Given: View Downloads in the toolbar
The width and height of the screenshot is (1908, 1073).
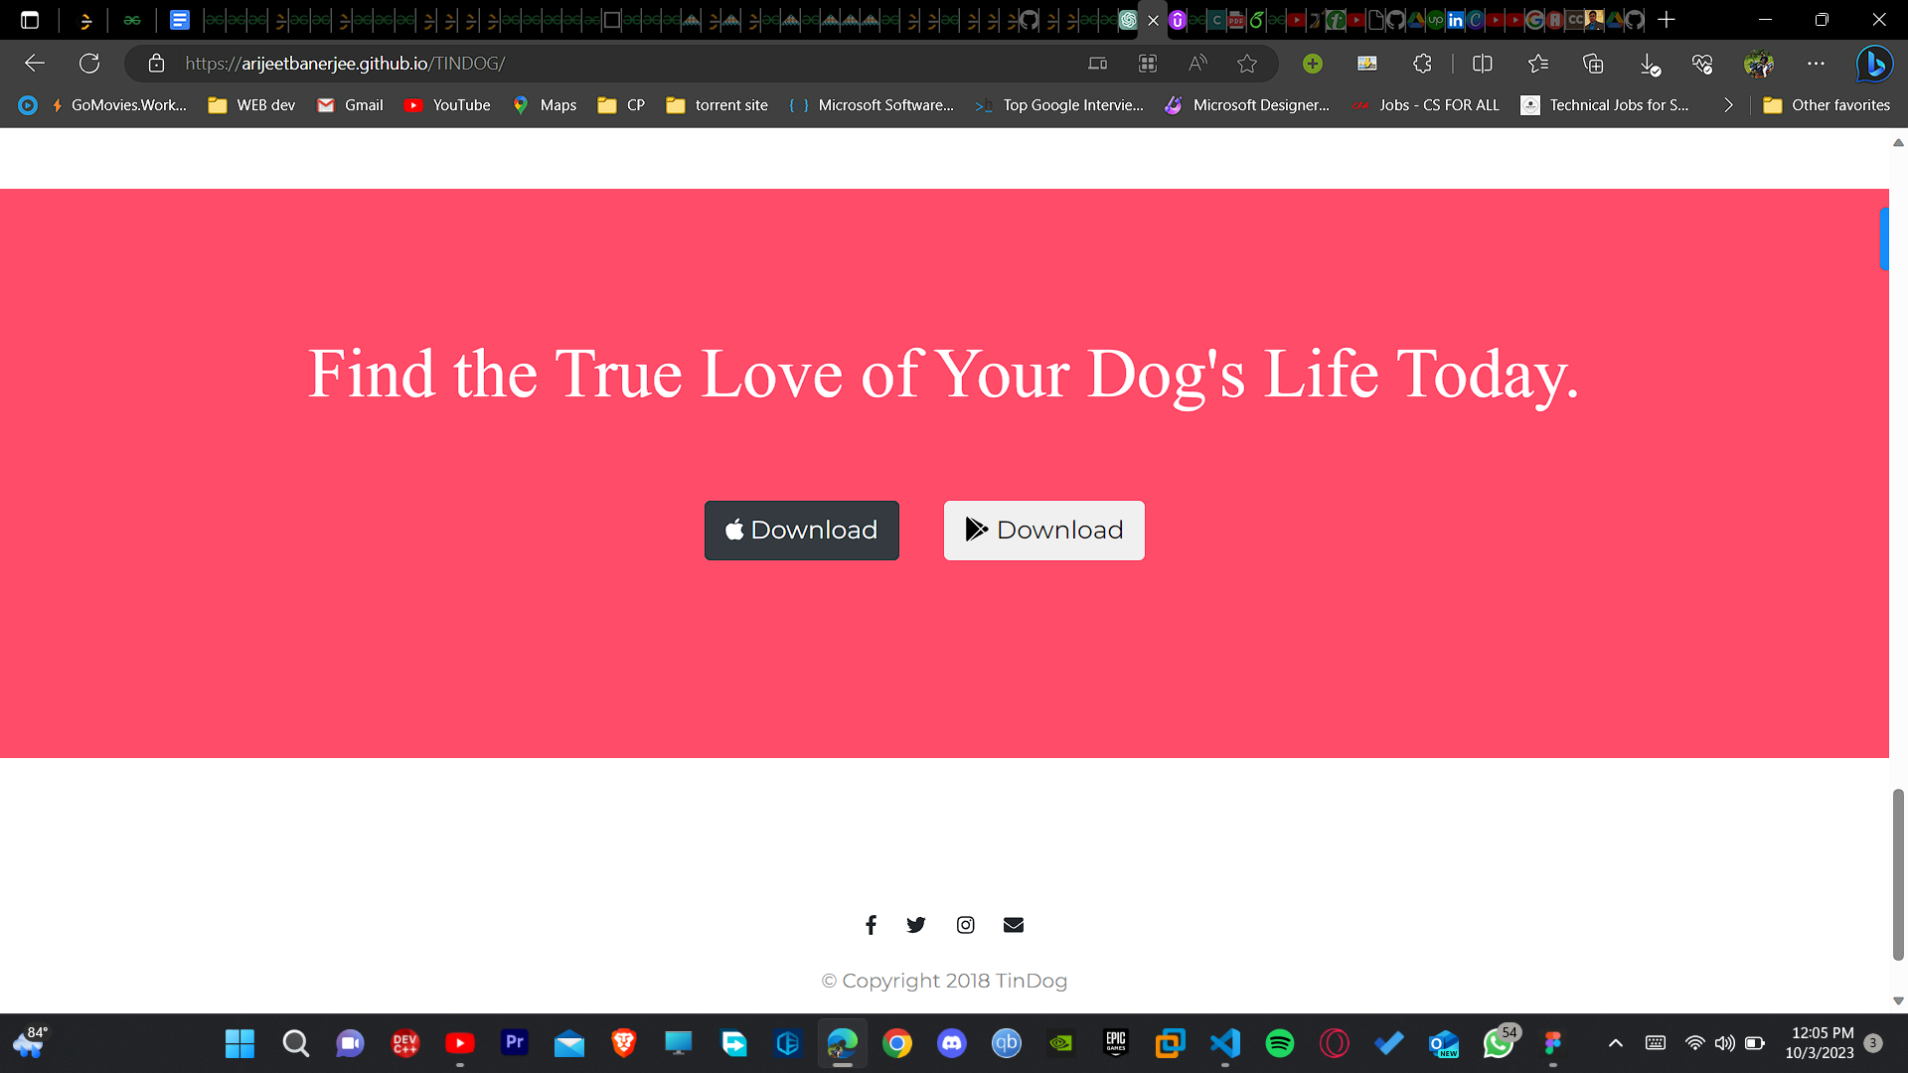Looking at the screenshot, I should coord(1649,64).
